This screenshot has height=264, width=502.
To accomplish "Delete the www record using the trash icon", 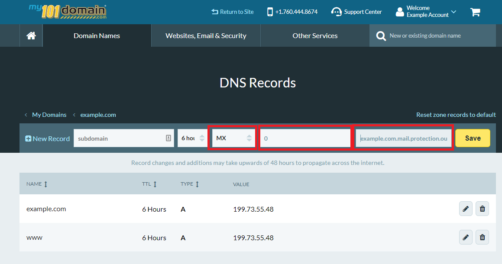I will click(482, 237).
